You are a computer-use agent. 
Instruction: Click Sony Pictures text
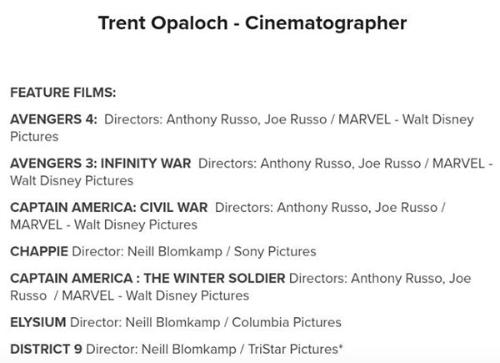click(x=275, y=251)
